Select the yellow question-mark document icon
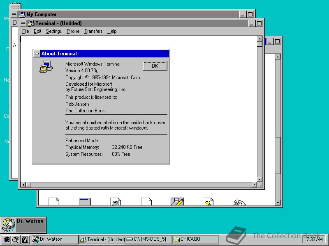 208,202
